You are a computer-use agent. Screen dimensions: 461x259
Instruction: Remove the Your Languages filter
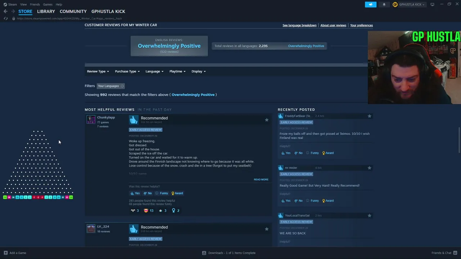[x=122, y=86]
